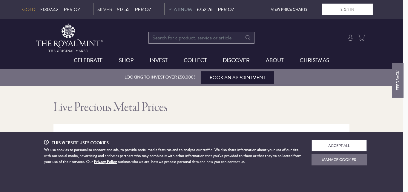Click The Royal Mint logo
408x192 pixels.
pyautogui.click(x=70, y=38)
